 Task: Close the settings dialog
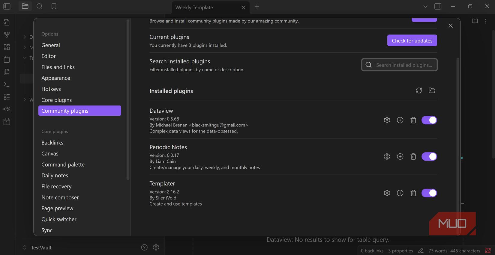coord(451,26)
